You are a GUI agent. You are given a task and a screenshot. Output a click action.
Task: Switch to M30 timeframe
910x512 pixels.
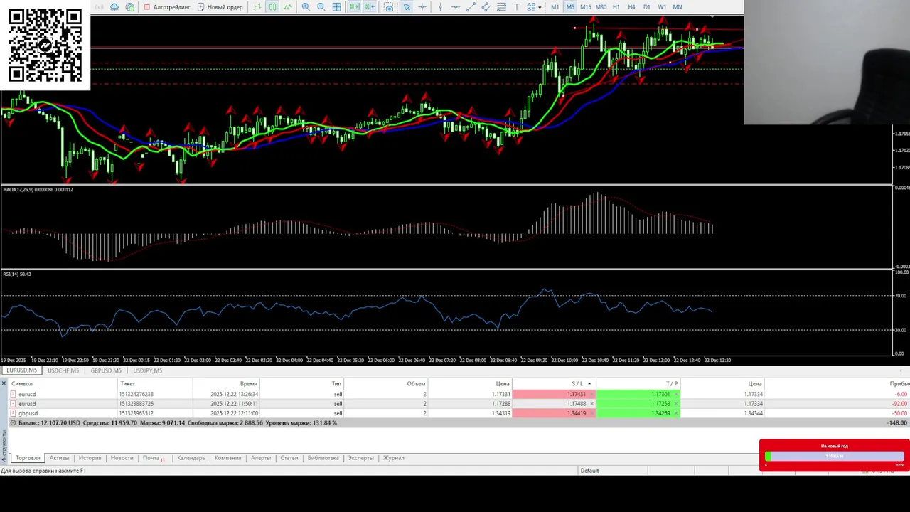pos(601,6)
